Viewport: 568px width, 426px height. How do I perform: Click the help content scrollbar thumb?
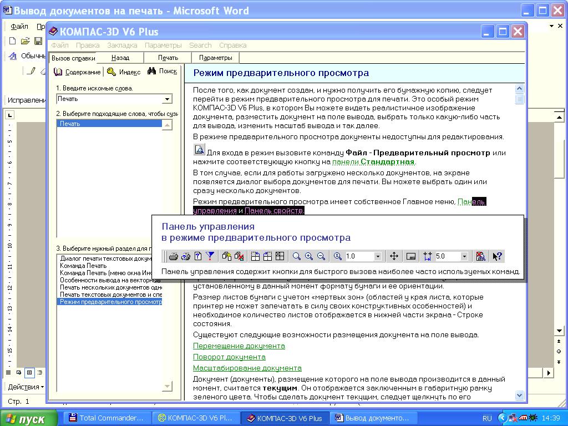tap(519, 99)
